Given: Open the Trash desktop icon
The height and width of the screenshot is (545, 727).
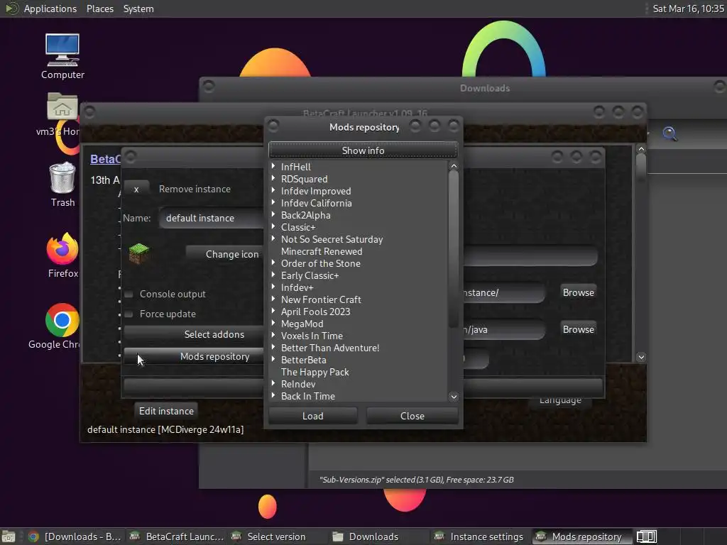Looking at the screenshot, I should pos(62,184).
